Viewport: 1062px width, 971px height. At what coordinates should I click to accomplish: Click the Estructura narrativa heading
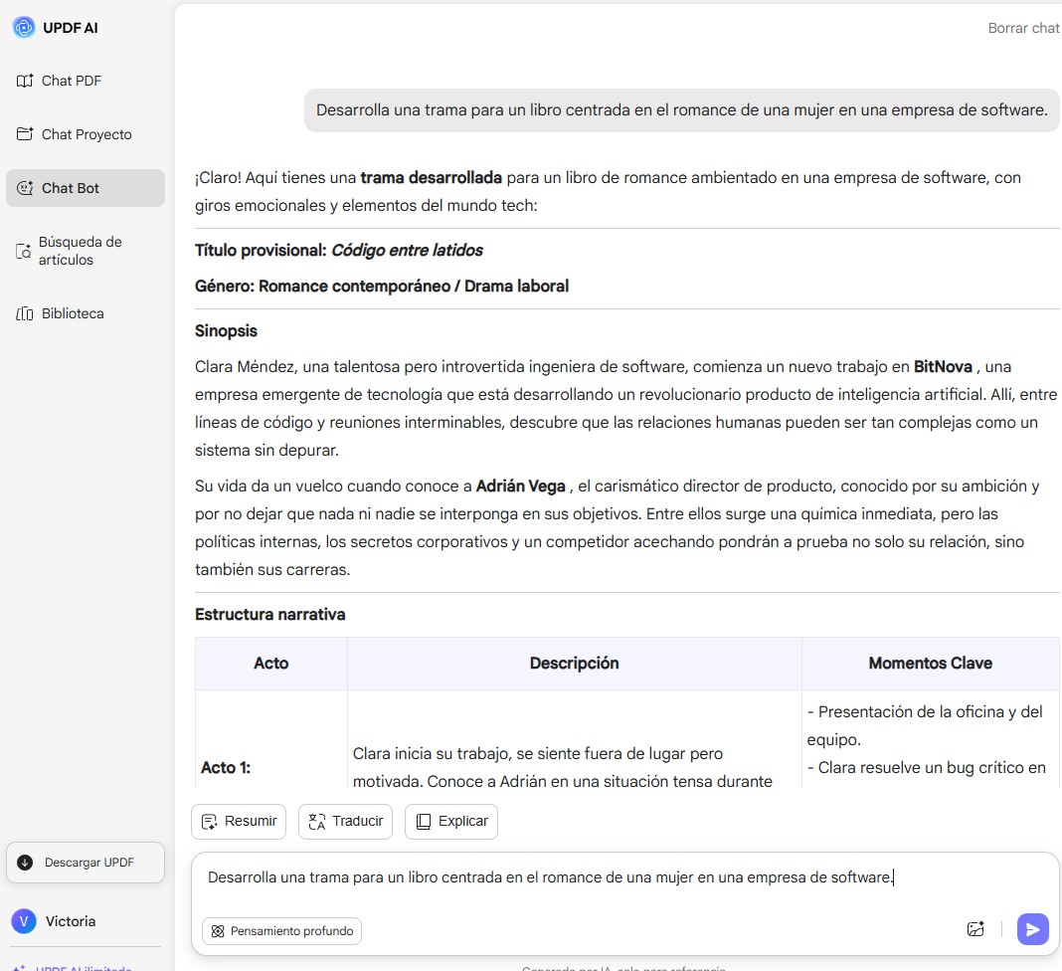[270, 615]
